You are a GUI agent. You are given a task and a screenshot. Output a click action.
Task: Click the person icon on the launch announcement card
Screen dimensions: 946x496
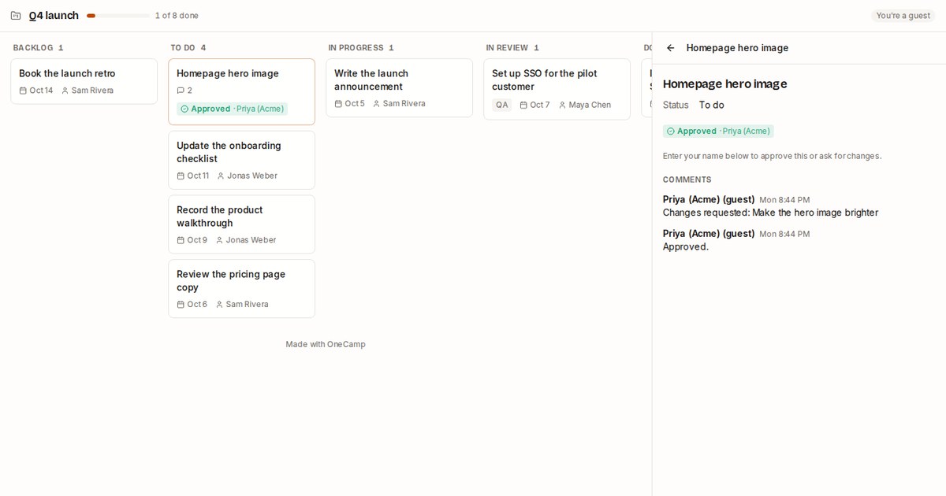(x=377, y=104)
